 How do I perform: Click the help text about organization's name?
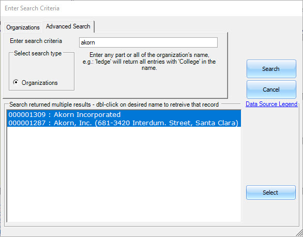[149, 62]
